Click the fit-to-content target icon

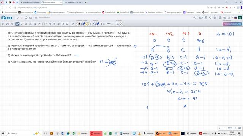26,18
